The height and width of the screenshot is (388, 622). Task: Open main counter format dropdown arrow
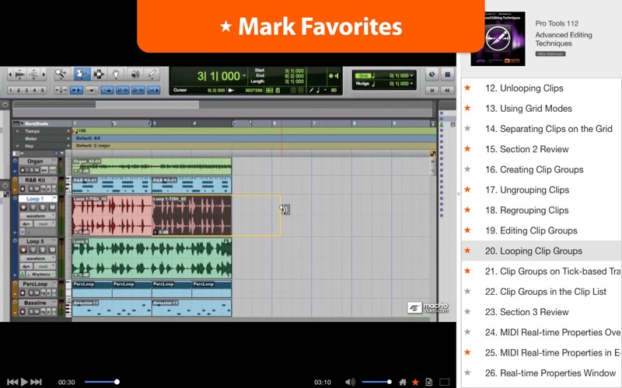click(244, 75)
